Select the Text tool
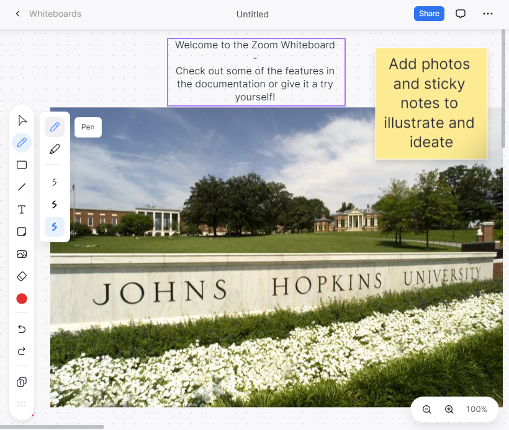Image resolution: width=509 pixels, height=430 pixels. click(x=22, y=209)
